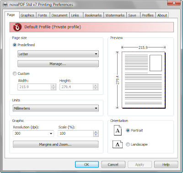Open Margins and Zoom settings
Image resolution: width=183 pixels, height=173 pixels.
click(x=56, y=144)
